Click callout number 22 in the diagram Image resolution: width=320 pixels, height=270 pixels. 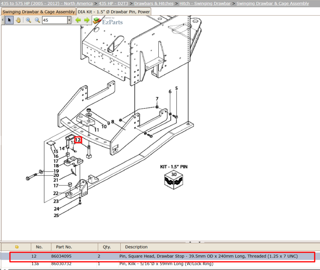pos(56,193)
